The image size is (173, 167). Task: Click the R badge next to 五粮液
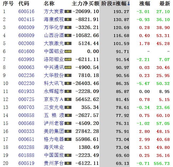tap(68, 115)
